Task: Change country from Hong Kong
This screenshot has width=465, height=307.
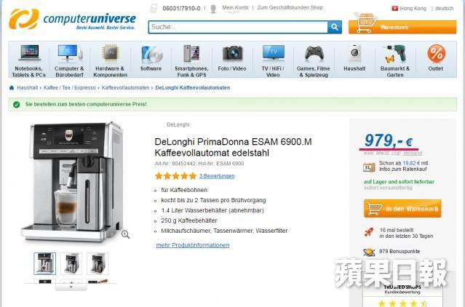Action: point(409,8)
